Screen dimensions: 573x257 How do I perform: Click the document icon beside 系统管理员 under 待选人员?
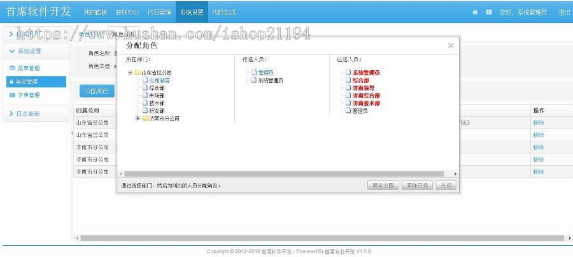tap(254, 80)
